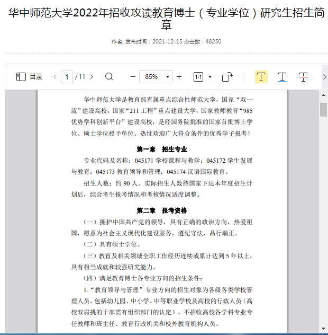Open the 85% zoom dropdown
Viewport: 328px width, 335px height.
[156, 77]
